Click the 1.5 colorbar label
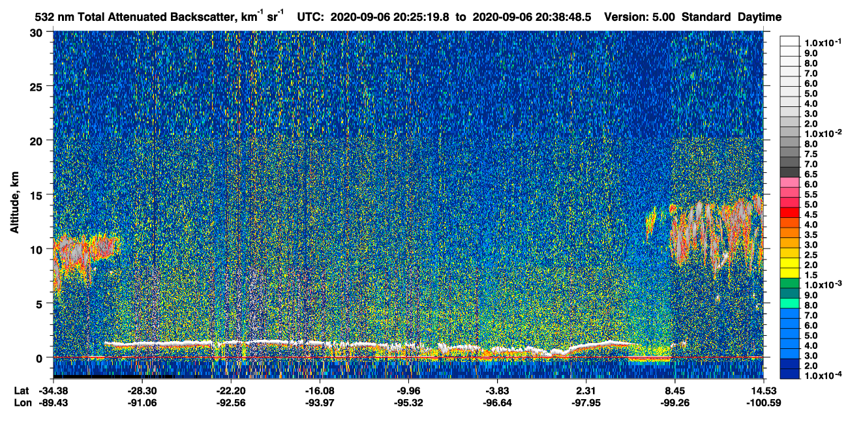This screenshot has height=435, width=848. pos(811,275)
